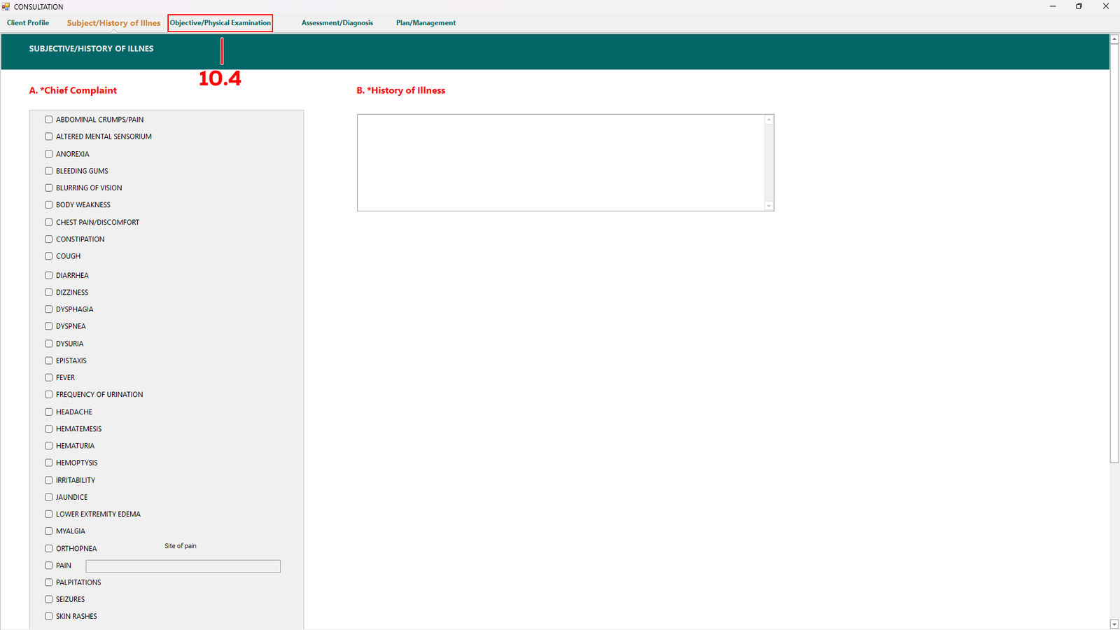Tick the Fever checkbox
This screenshot has width=1120, height=630.
[49, 378]
